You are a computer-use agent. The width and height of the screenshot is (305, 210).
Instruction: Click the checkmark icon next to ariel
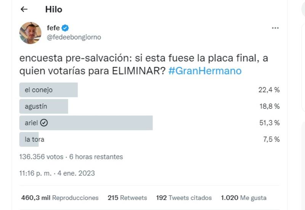tap(44, 123)
